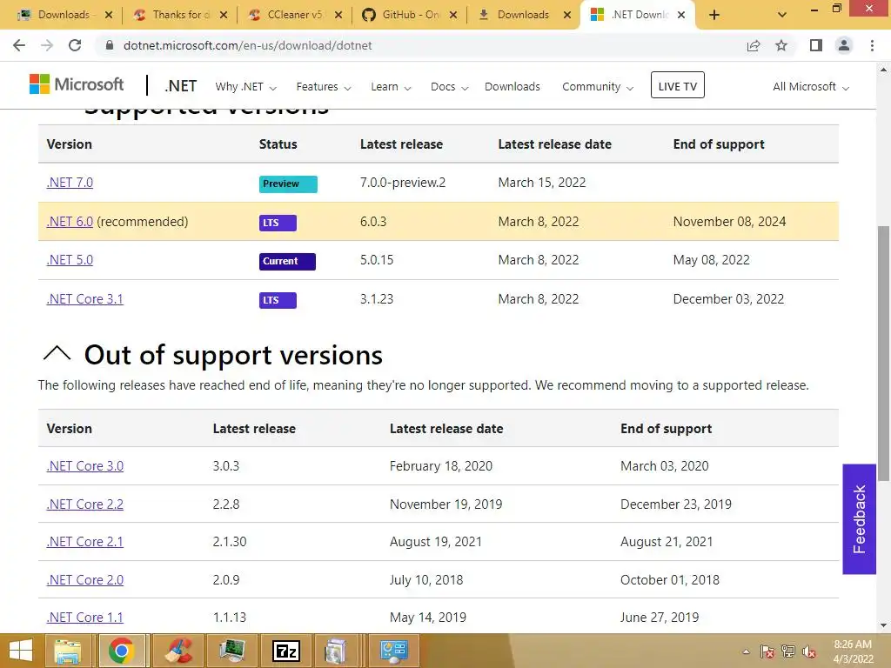Open the Chrome profile avatar icon
This screenshot has height=668, width=891.
(844, 45)
